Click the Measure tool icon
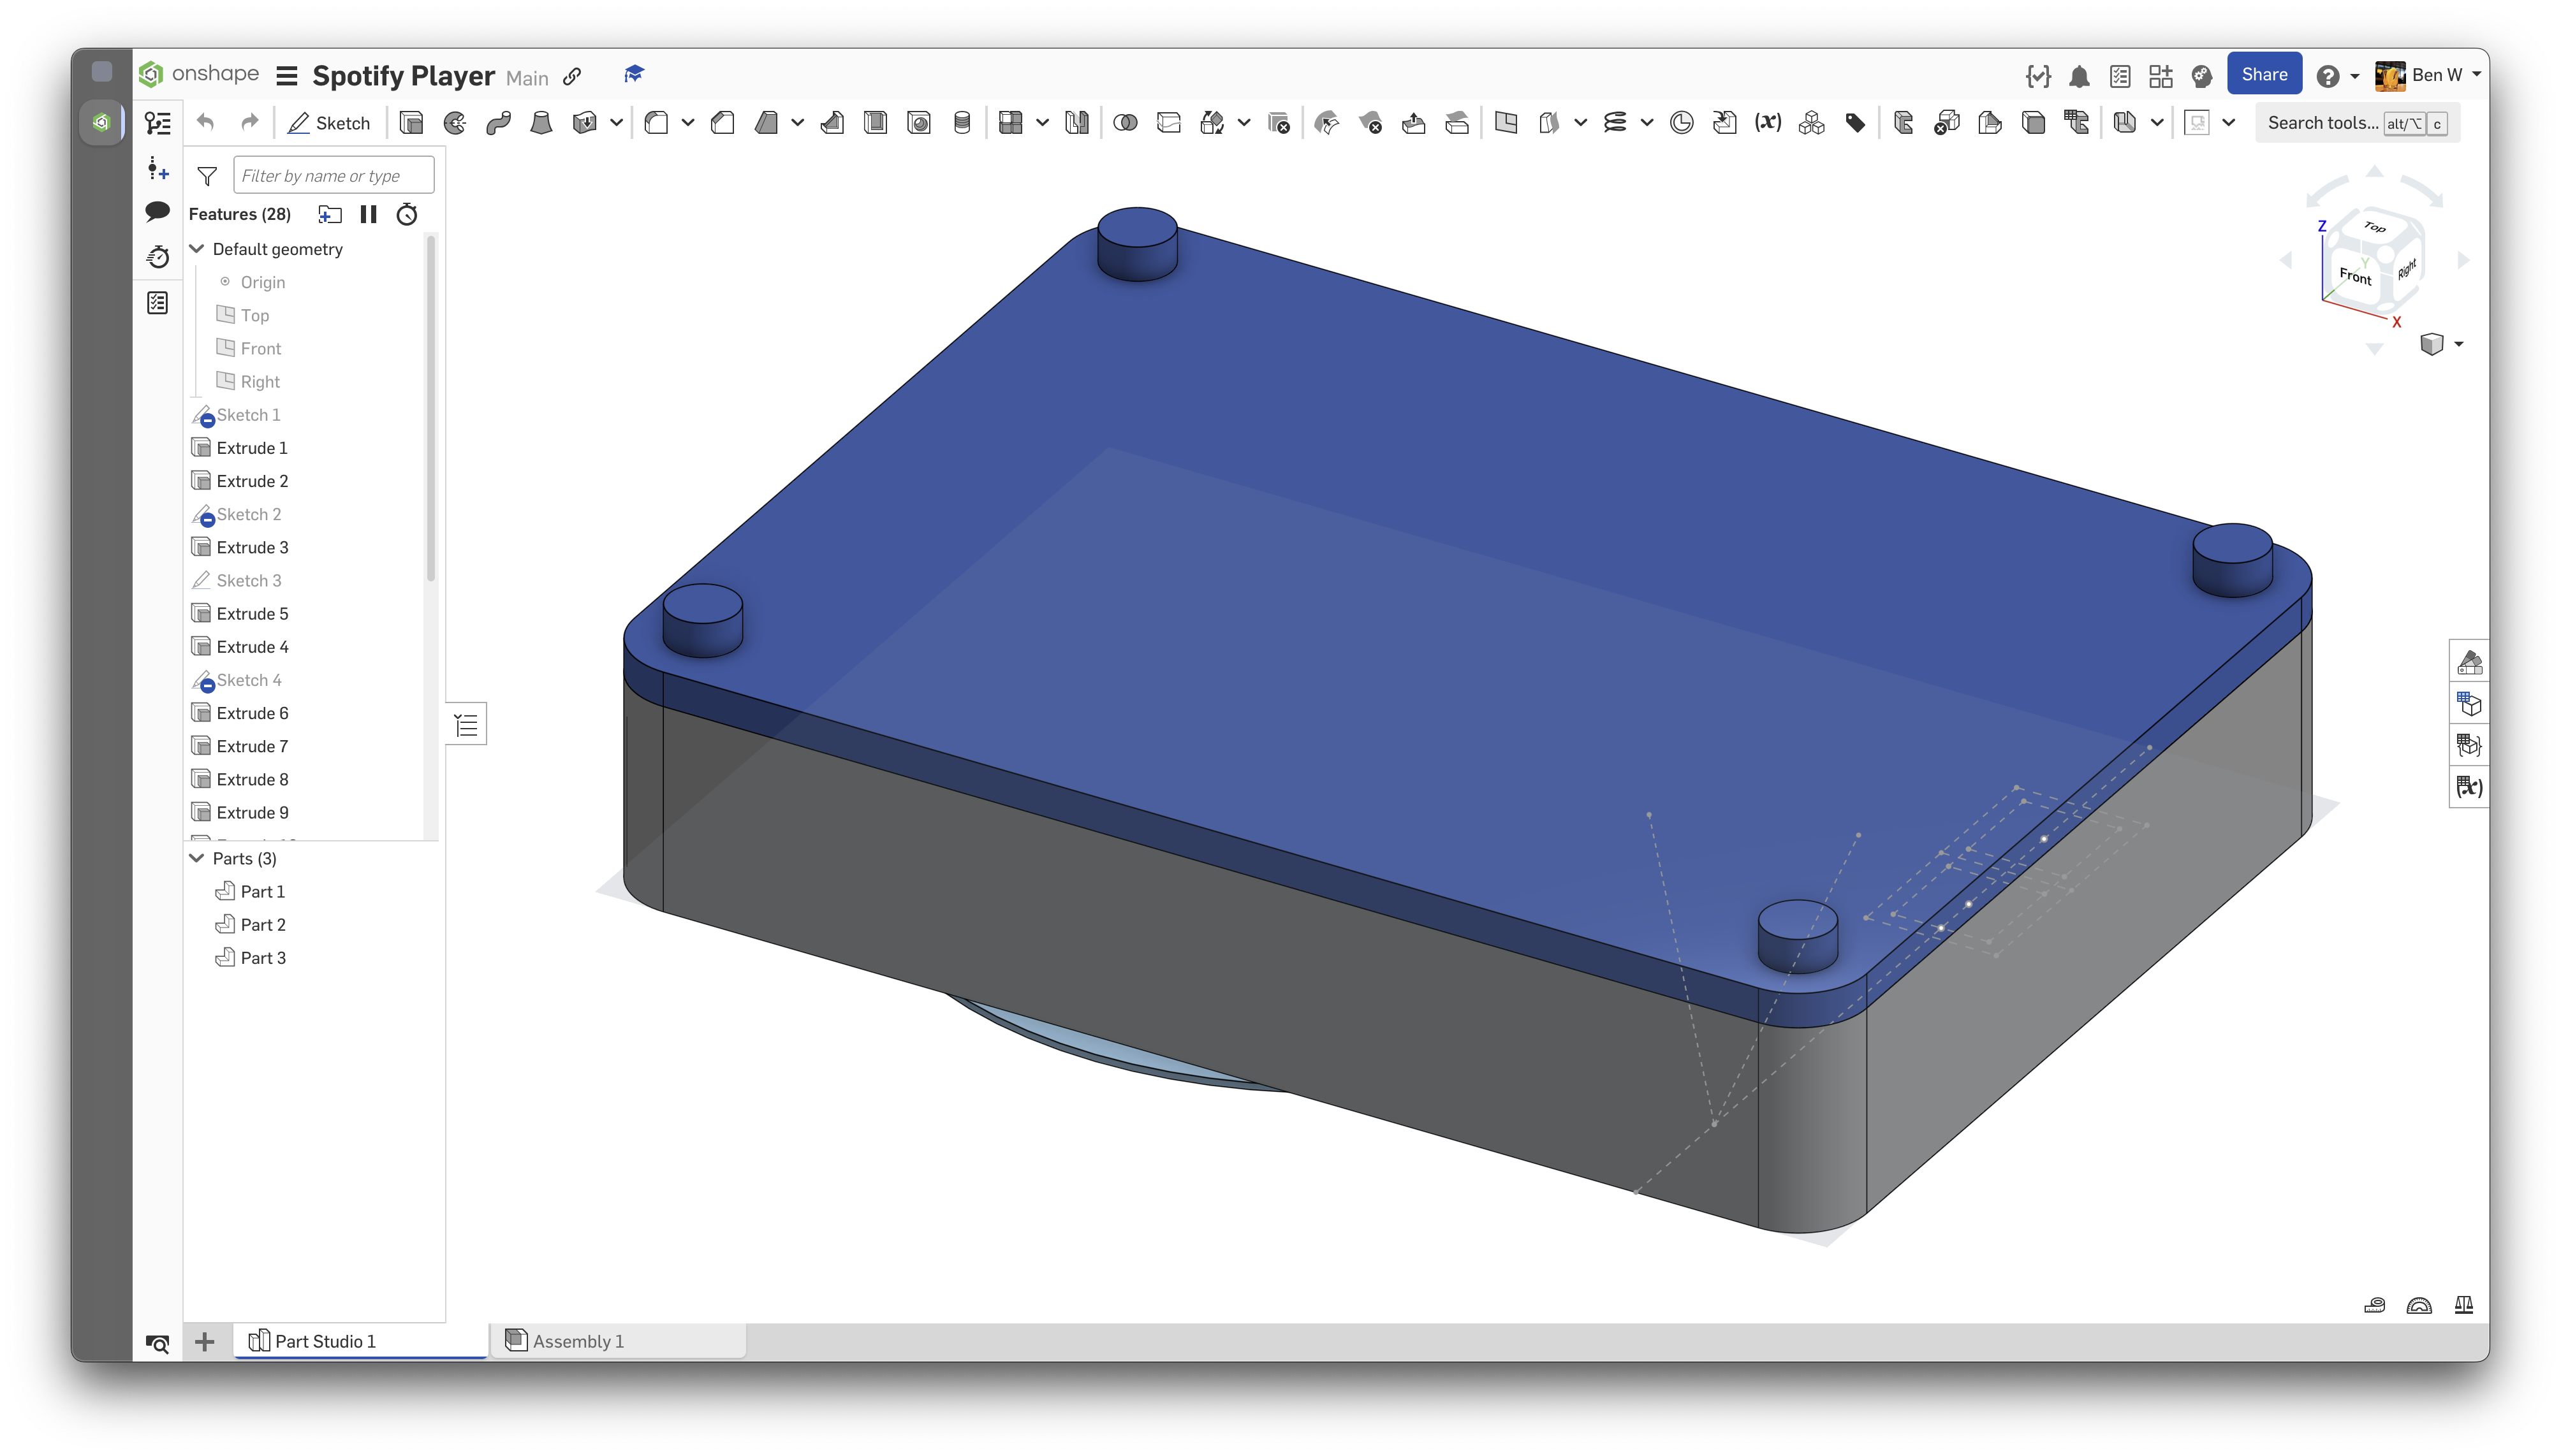The height and width of the screenshot is (1456, 2561). (x=2374, y=1305)
